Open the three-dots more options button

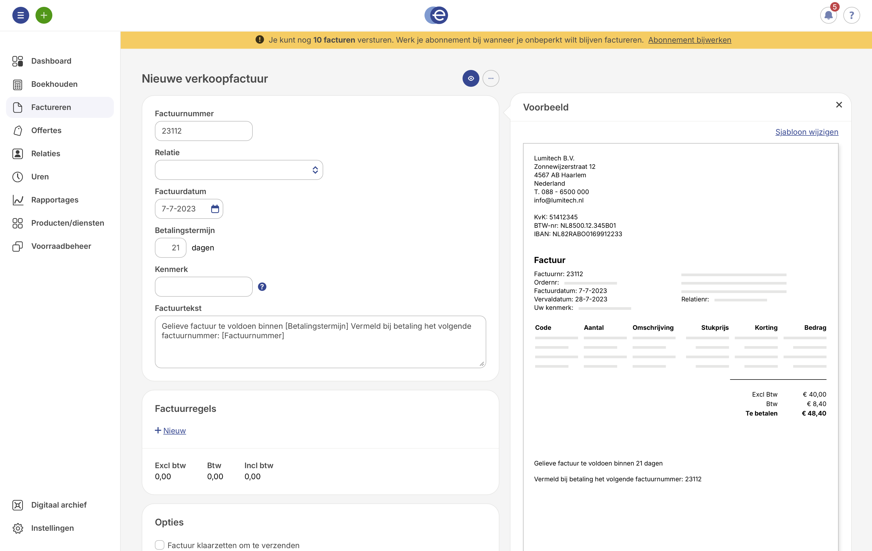coord(491,78)
